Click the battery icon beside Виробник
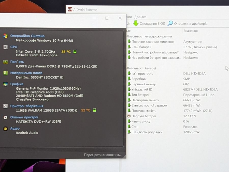Screen dimensions: 229x172 [x=129, y=79]
